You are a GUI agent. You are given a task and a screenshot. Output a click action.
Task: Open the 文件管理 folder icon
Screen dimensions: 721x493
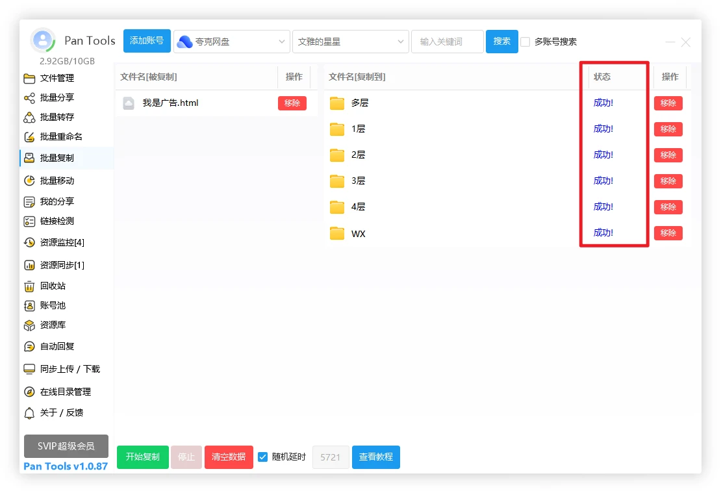pos(29,79)
